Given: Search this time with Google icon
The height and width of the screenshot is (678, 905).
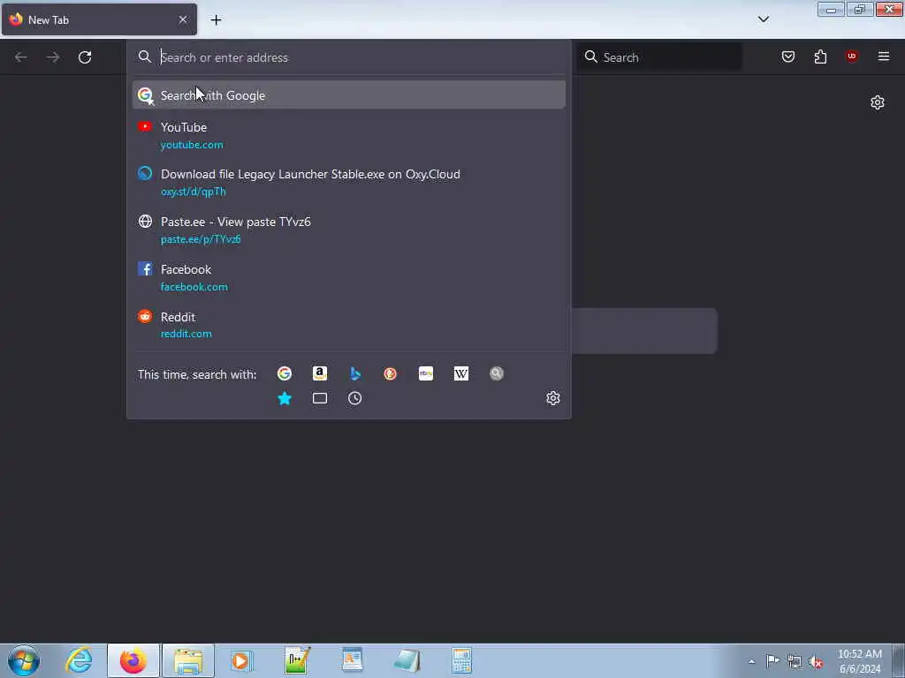Looking at the screenshot, I should pos(284,373).
